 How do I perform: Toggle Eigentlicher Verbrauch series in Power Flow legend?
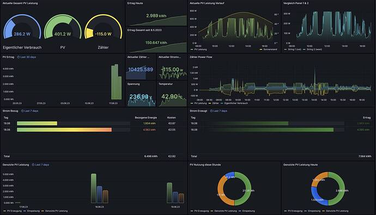[x=236, y=103]
